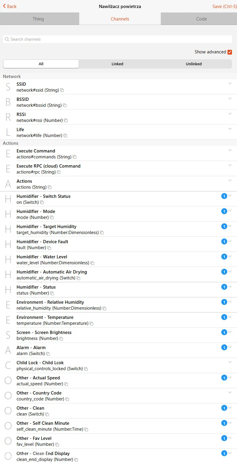237x463 pixels.
Task: Expand the Child Lock channel row
Action: [x=230, y=362]
